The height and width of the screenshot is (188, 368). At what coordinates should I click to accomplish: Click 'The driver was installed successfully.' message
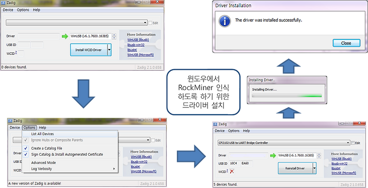click(x=268, y=20)
